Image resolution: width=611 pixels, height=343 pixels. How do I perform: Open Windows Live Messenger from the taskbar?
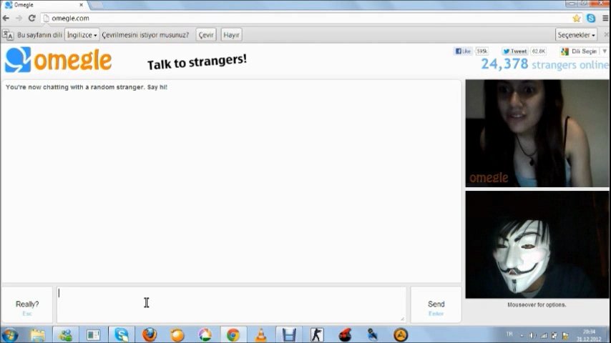(x=66, y=335)
